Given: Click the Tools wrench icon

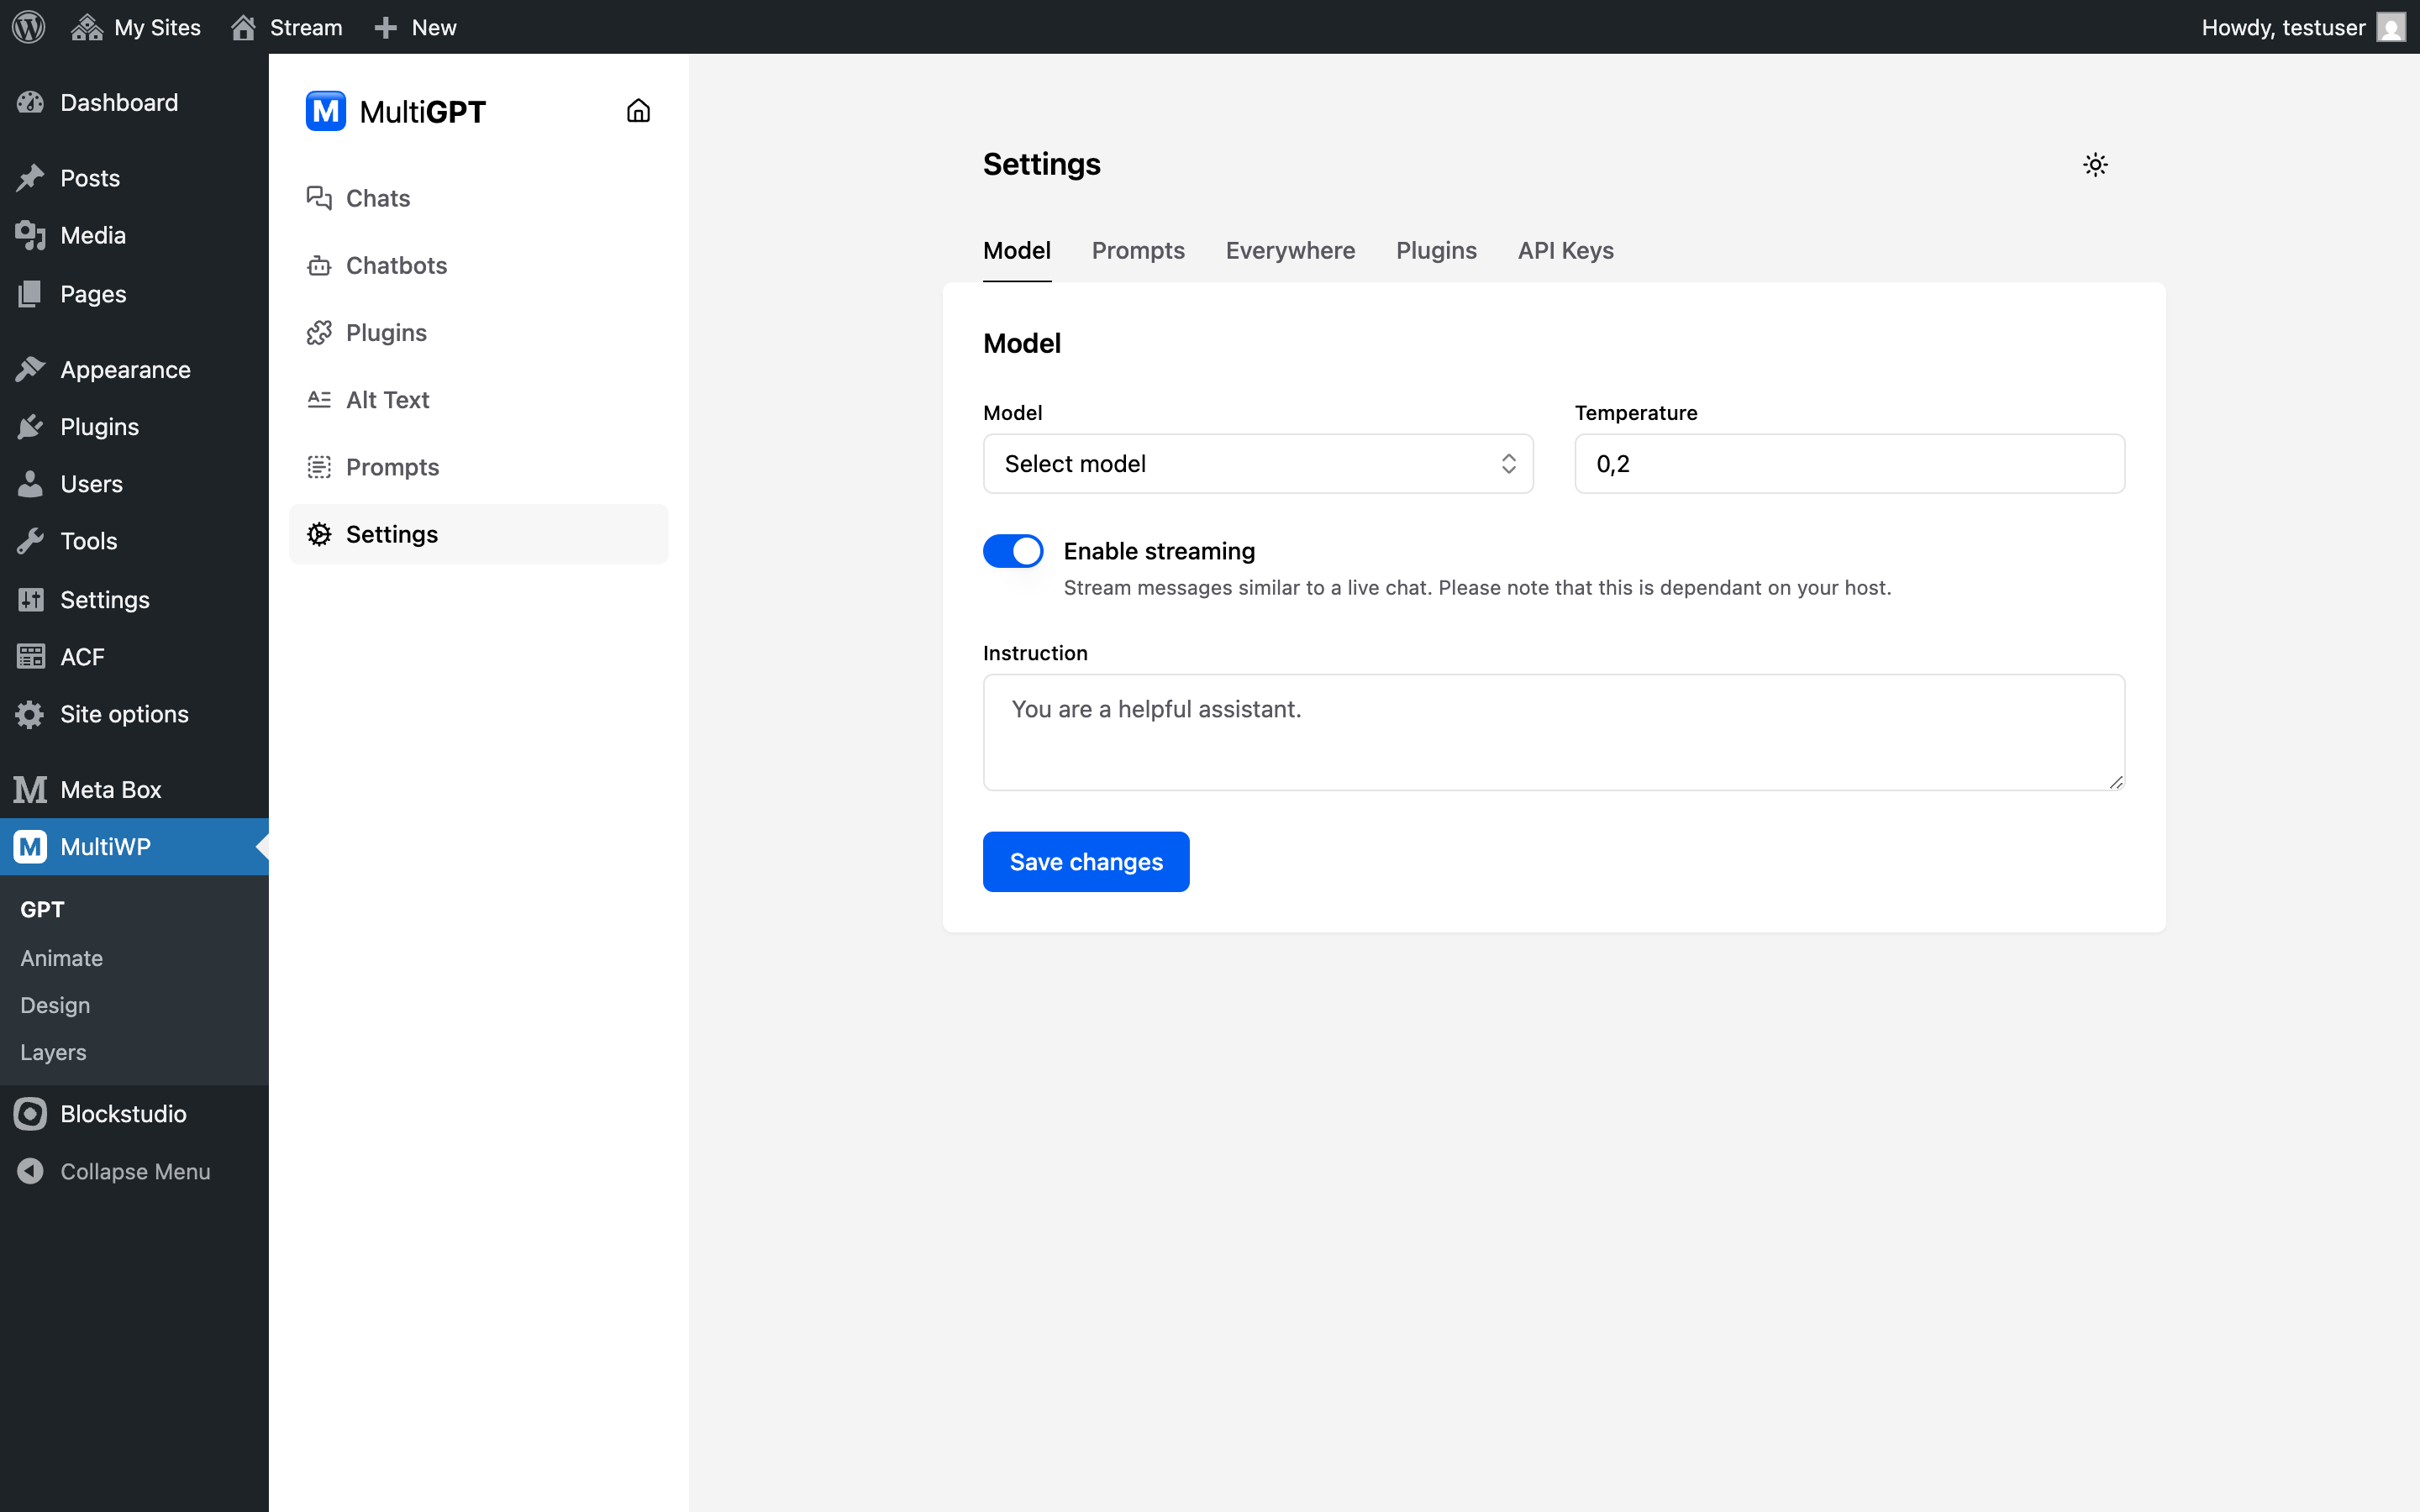Looking at the screenshot, I should pyautogui.click(x=30, y=541).
